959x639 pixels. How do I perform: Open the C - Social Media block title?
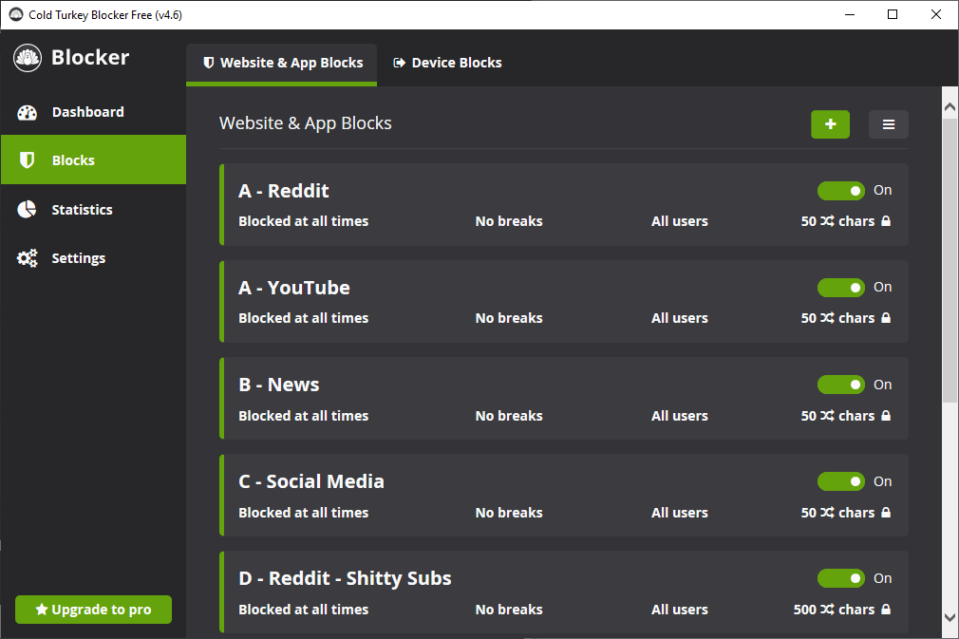click(310, 481)
